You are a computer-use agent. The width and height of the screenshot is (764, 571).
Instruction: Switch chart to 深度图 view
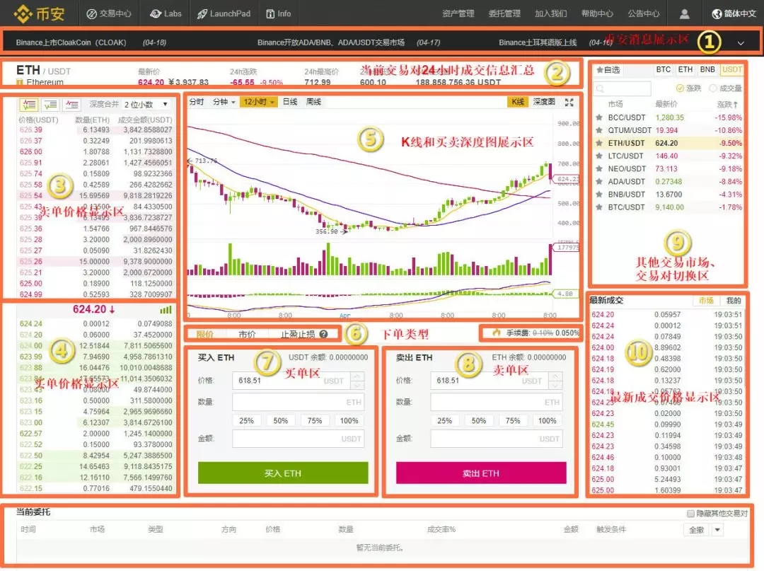(x=544, y=102)
